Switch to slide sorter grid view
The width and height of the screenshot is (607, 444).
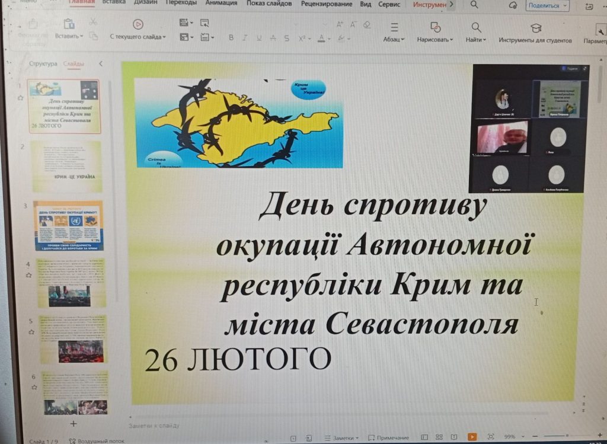[439, 437]
